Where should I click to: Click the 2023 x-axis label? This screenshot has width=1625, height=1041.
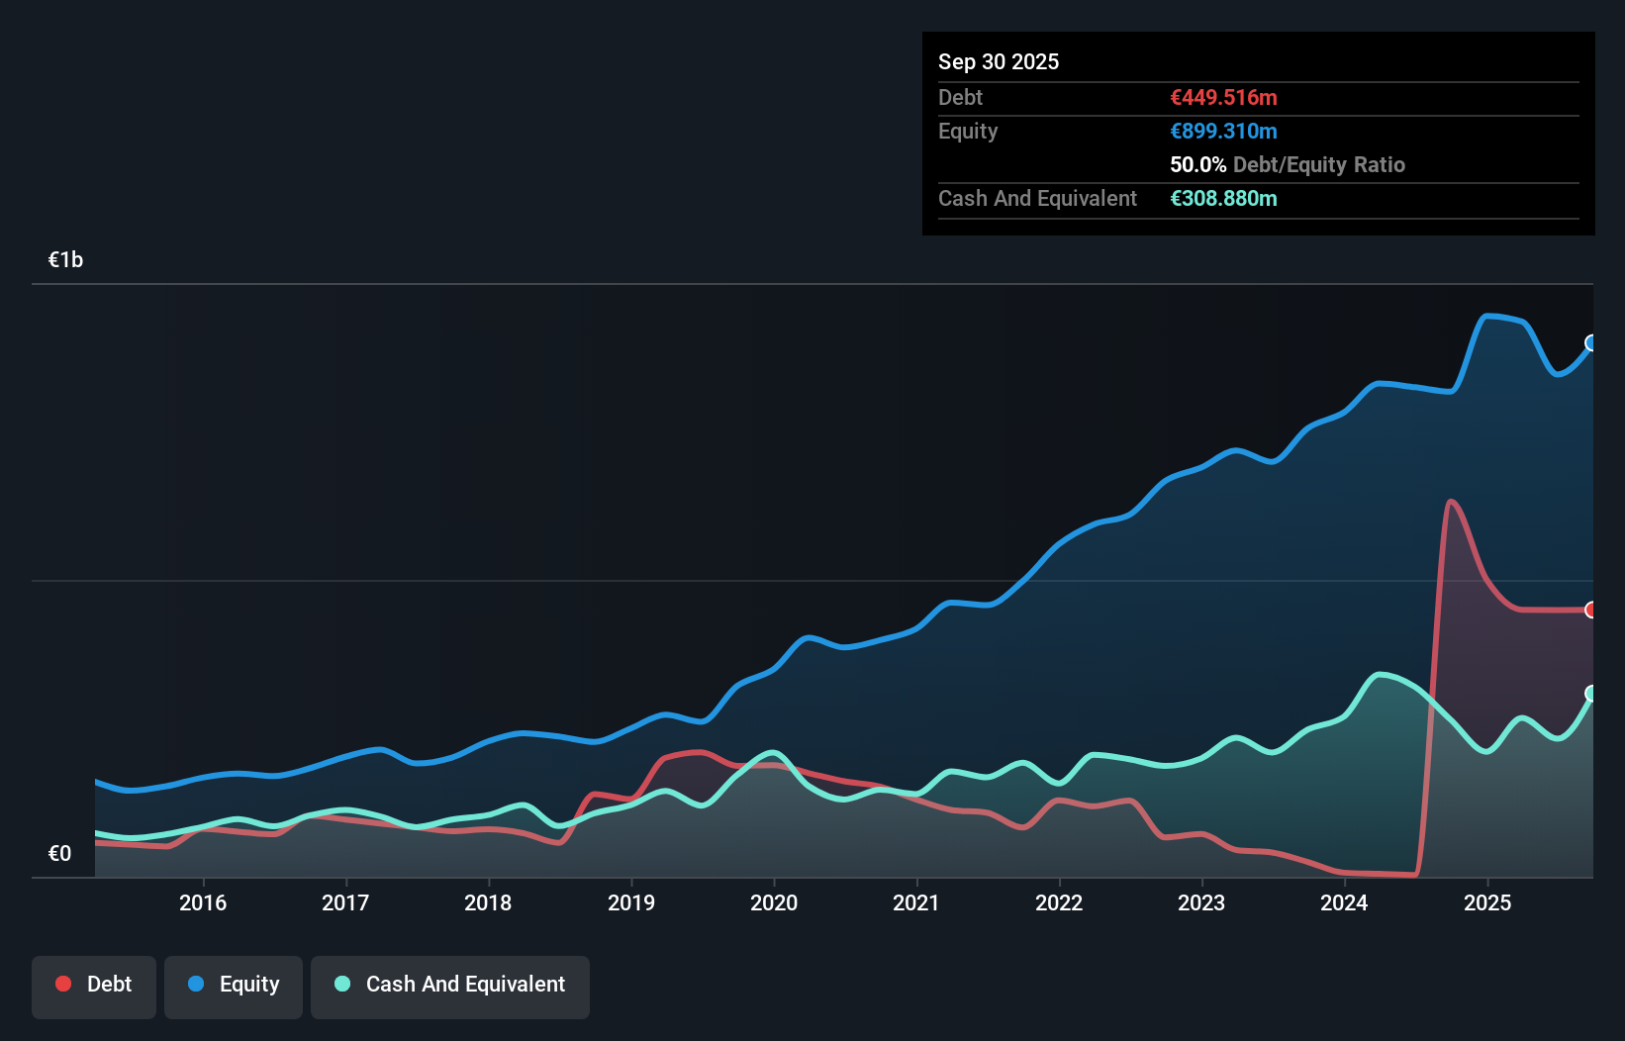(x=1201, y=902)
